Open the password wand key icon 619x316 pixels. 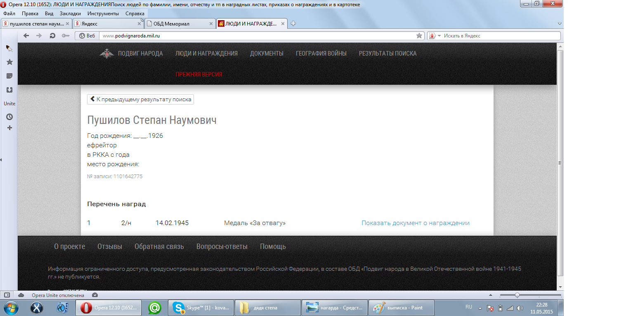click(x=66, y=36)
